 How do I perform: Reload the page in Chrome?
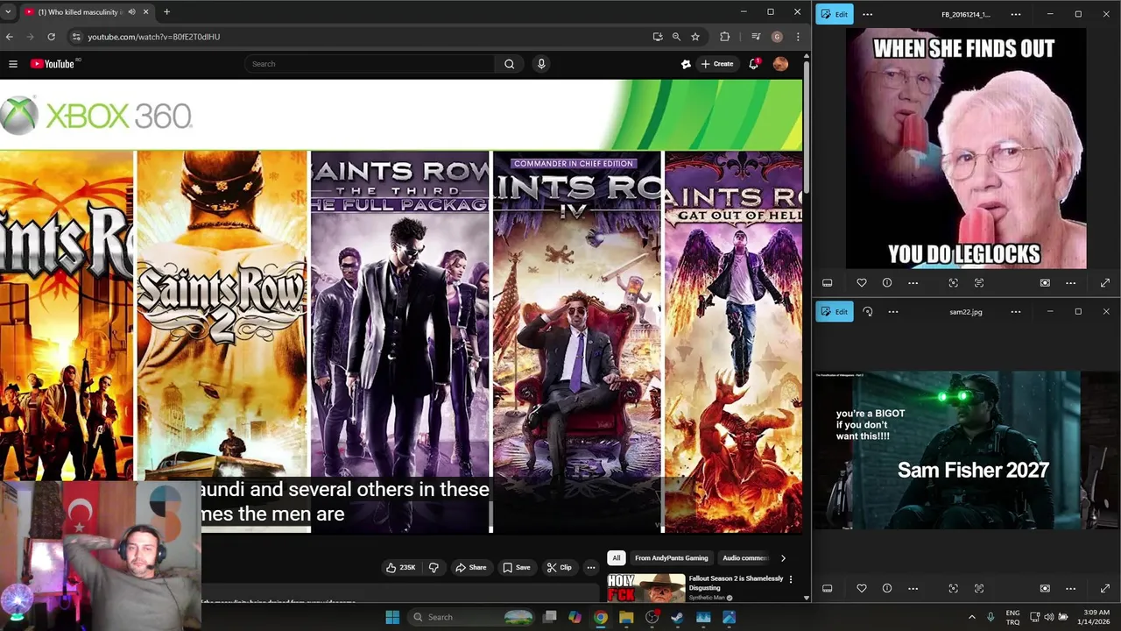coord(51,37)
